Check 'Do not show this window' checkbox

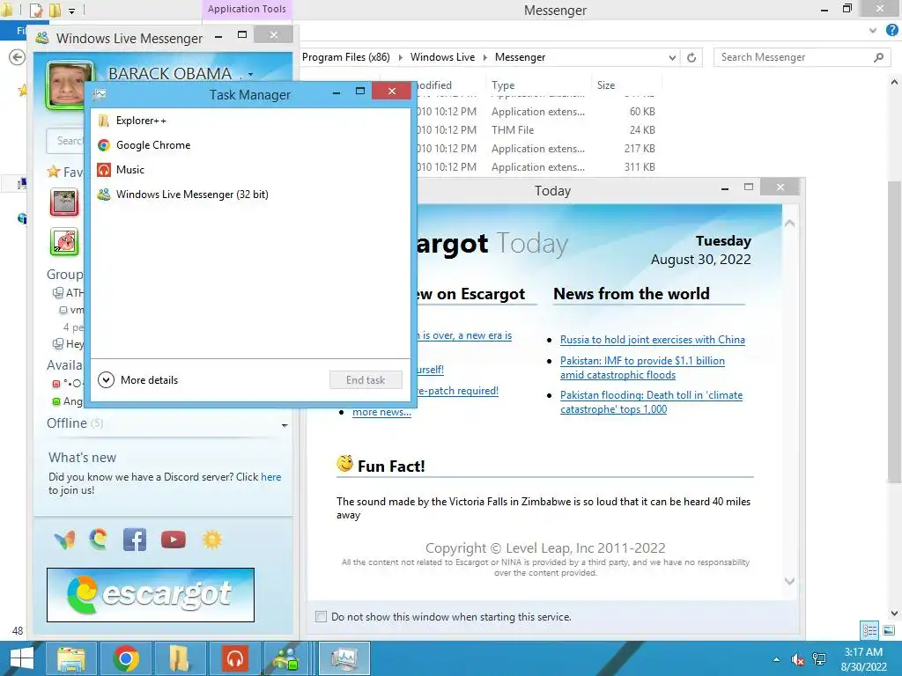coord(321,617)
